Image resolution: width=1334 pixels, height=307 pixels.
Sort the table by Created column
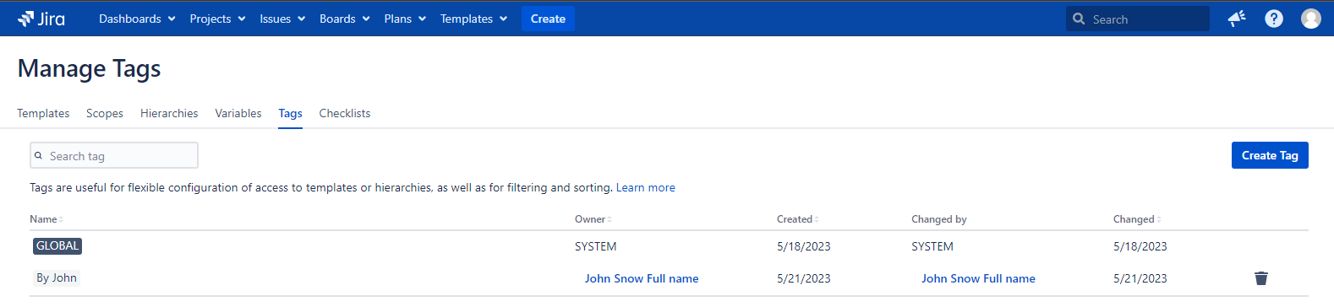click(797, 219)
